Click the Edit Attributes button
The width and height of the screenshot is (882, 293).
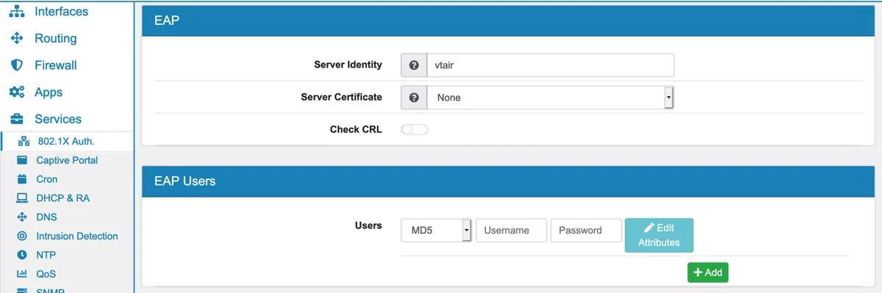(659, 235)
